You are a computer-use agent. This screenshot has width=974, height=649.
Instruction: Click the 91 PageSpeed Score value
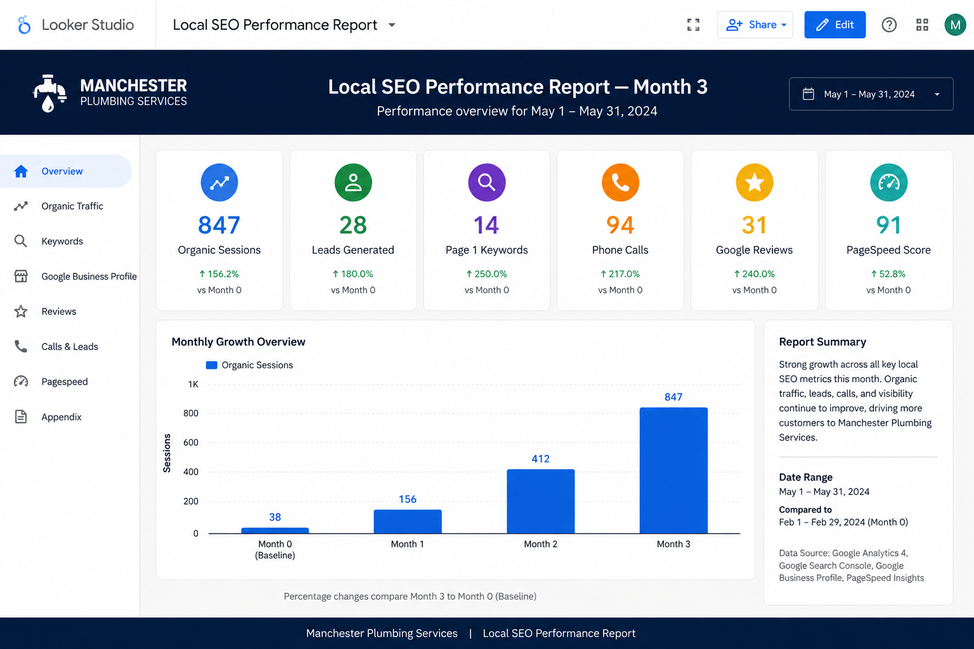tap(889, 225)
